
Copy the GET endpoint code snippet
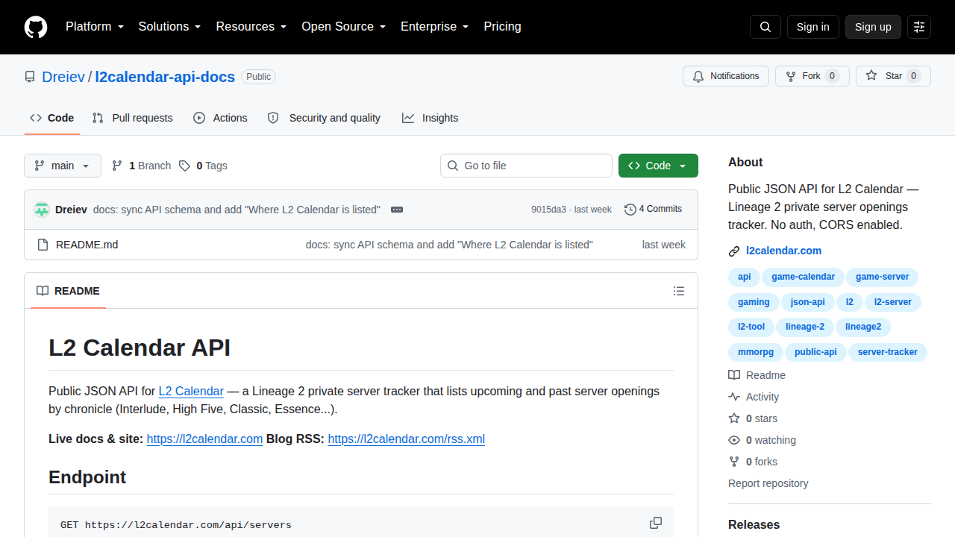click(656, 523)
